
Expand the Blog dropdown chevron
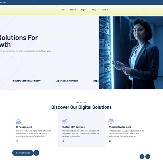[97, 10]
